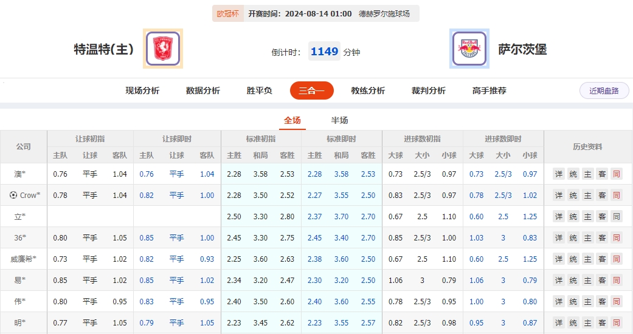The width and height of the screenshot is (633, 334).
Task: Switch to 数据分析 tab
Action: click(x=202, y=90)
